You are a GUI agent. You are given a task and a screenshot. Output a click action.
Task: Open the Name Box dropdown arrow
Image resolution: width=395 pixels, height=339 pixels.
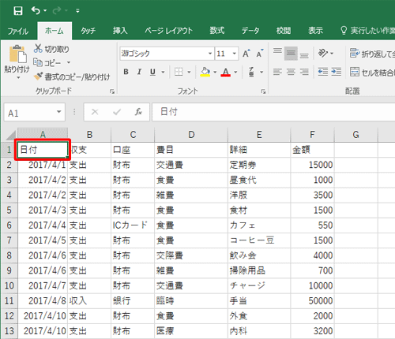tap(59, 112)
